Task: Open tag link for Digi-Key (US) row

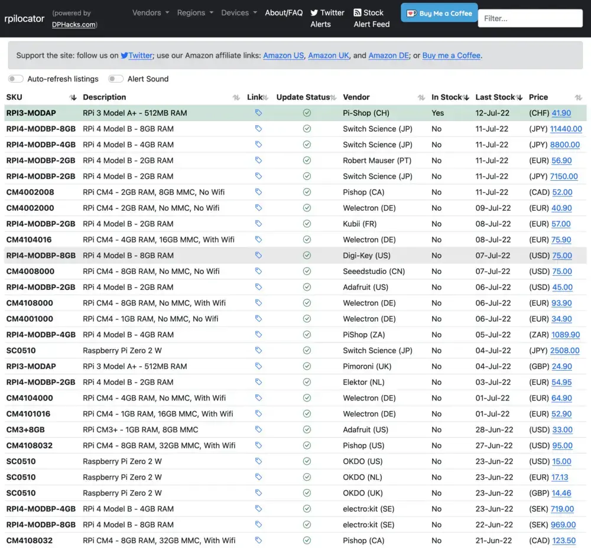Action: tap(258, 255)
